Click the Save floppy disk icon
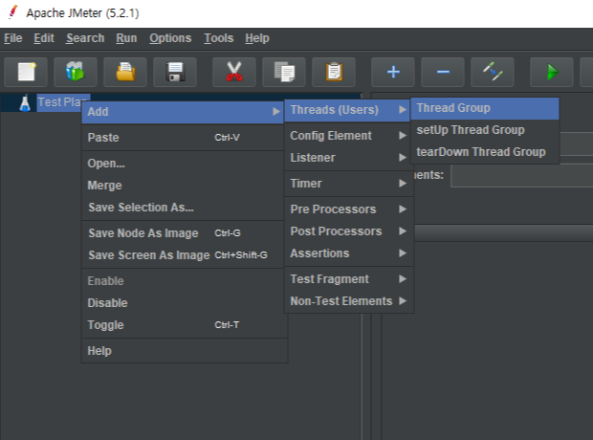This screenshot has width=593, height=440. 175,72
